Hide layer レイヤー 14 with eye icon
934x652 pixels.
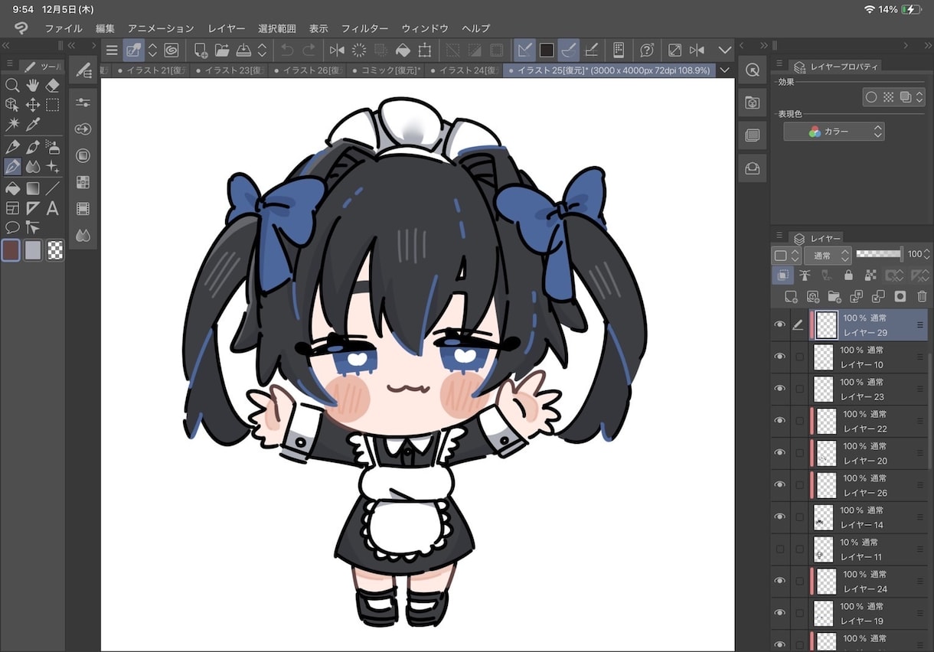[x=779, y=517]
